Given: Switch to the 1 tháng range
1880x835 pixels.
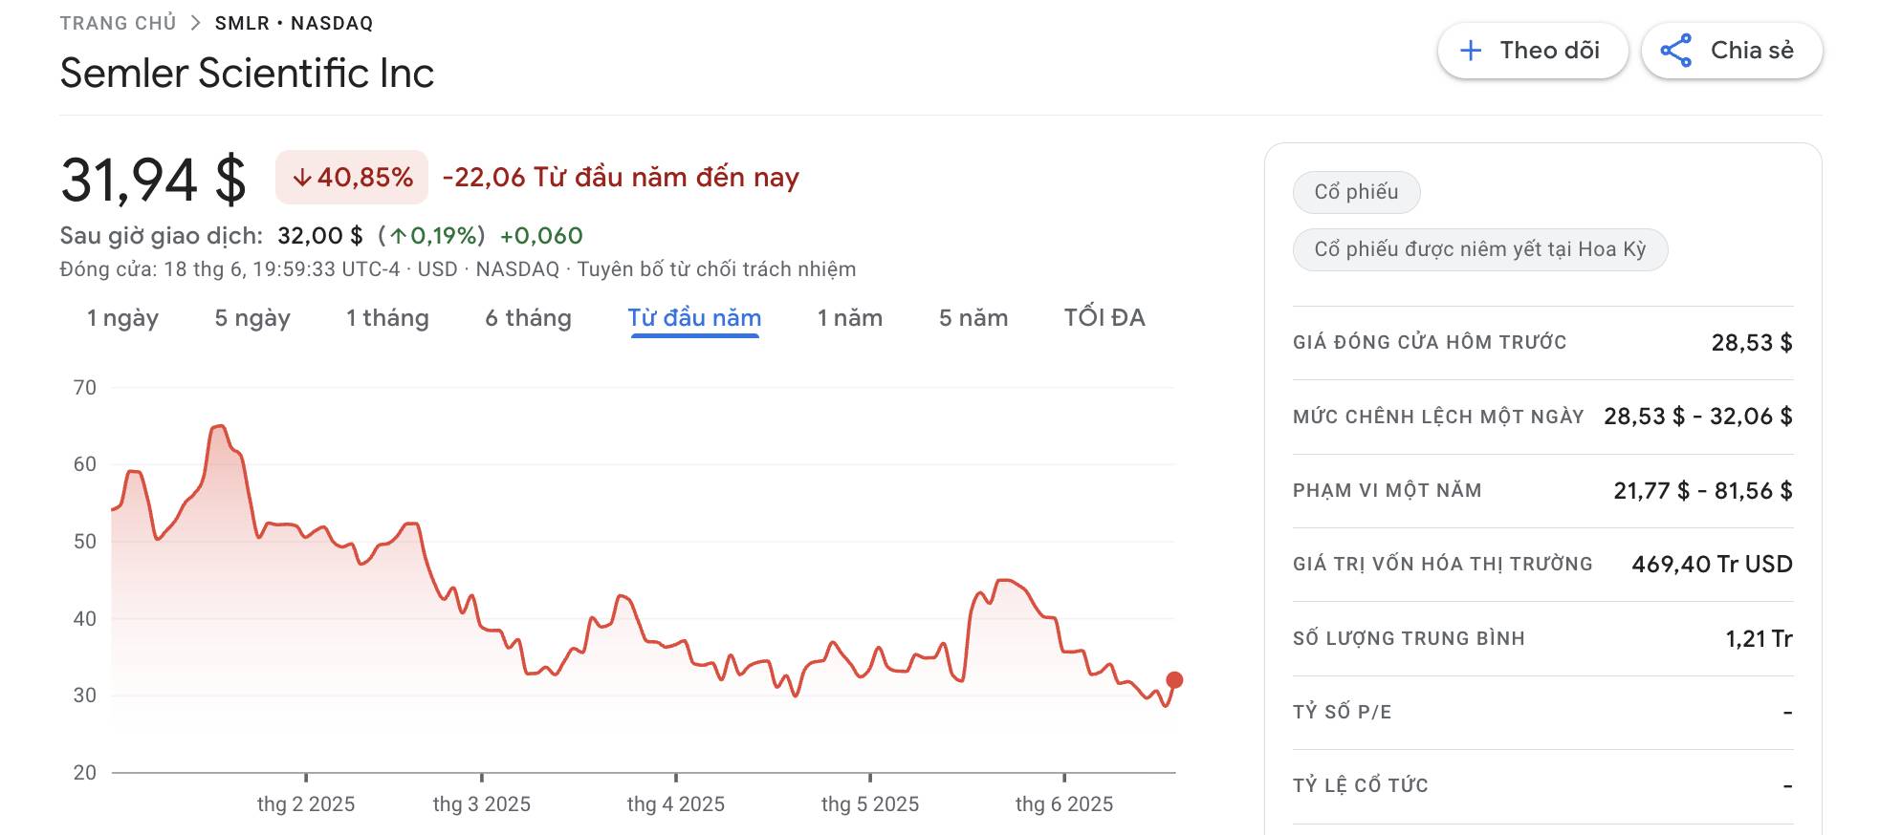Looking at the screenshot, I should 387,318.
